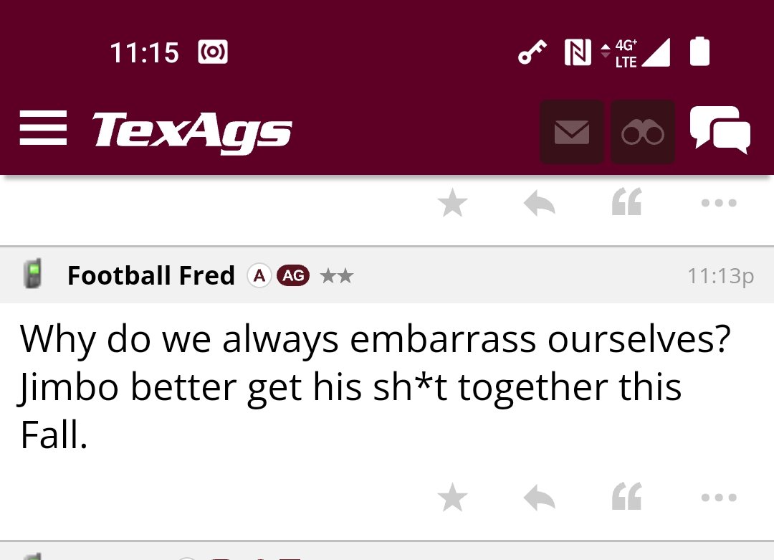This screenshot has height=560, width=774.
Task: Tap the two-star rating beside AG badge
Action: (337, 275)
